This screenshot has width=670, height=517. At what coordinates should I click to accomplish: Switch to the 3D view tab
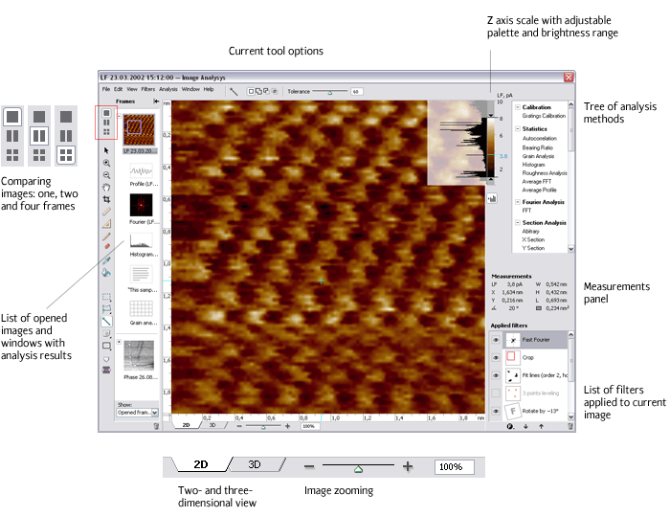pos(212,423)
